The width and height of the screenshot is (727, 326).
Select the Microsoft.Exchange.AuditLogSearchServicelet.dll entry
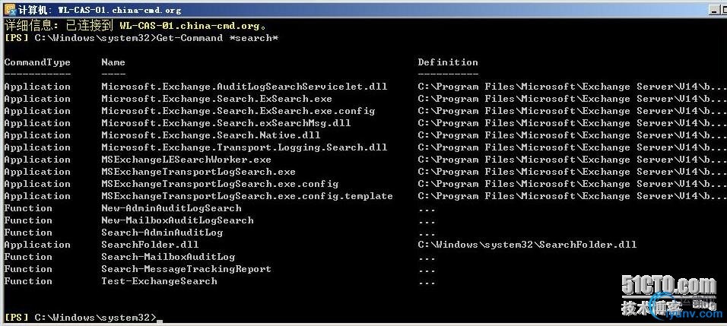click(244, 87)
